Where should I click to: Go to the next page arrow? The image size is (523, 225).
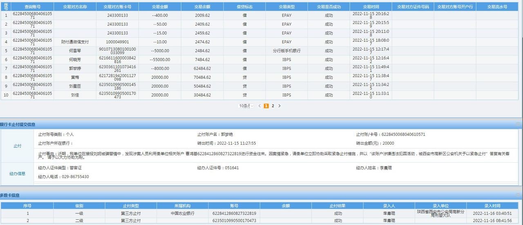pos(279,106)
